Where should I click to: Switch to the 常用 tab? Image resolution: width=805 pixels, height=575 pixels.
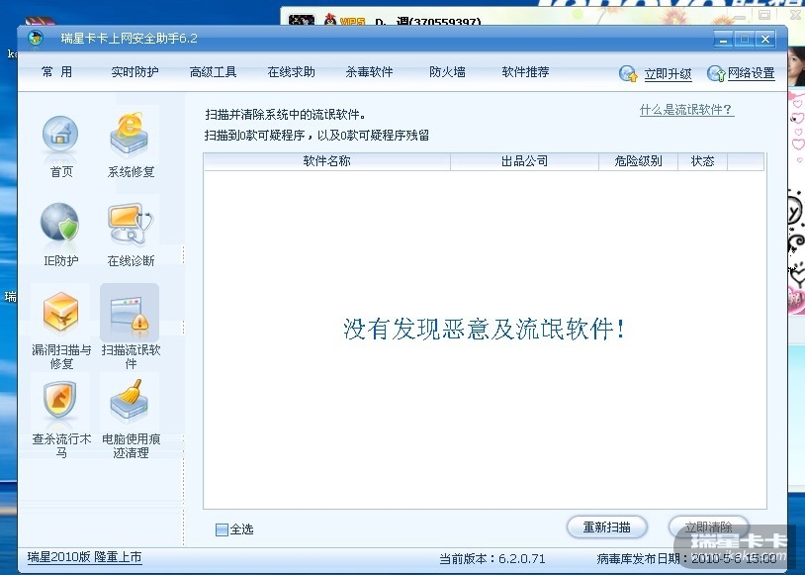pyautogui.click(x=56, y=72)
